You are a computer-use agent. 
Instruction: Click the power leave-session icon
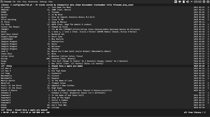pos(208,2)
